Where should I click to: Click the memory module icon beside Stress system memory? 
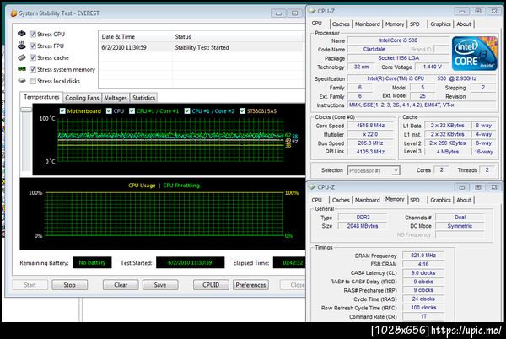(x=22, y=69)
